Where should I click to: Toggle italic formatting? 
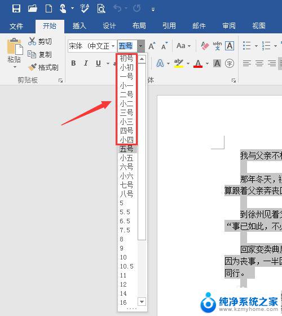pos(86,63)
